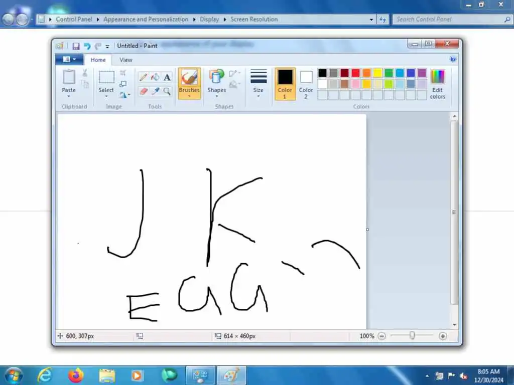Open Customize Quick Access Toolbar dropdown

point(107,47)
